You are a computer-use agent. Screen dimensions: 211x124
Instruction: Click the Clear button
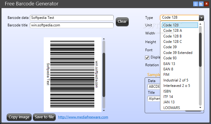(x=122, y=22)
